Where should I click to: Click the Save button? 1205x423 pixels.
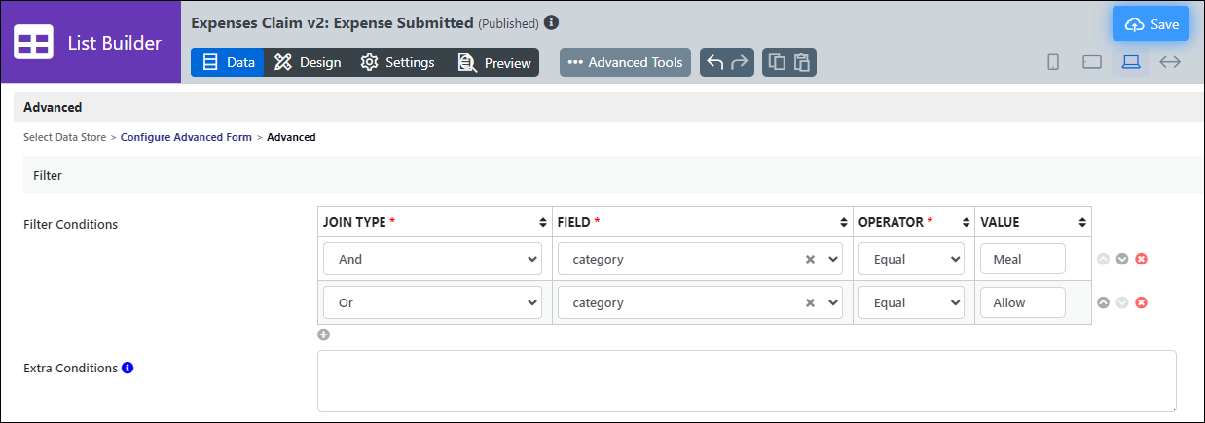pyautogui.click(x=1151, y=24)
